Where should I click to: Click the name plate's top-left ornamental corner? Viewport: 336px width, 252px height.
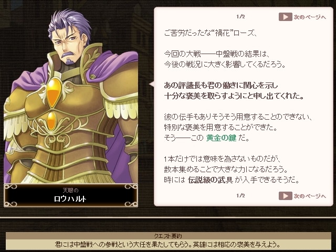point(10,187)
